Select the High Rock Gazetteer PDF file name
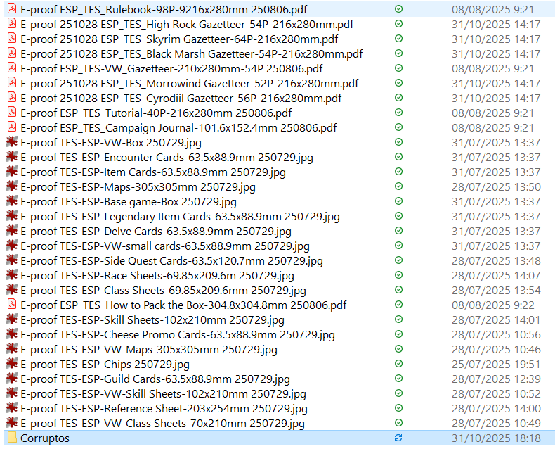This screenshot has width=555, height=456. click(187, 24)
